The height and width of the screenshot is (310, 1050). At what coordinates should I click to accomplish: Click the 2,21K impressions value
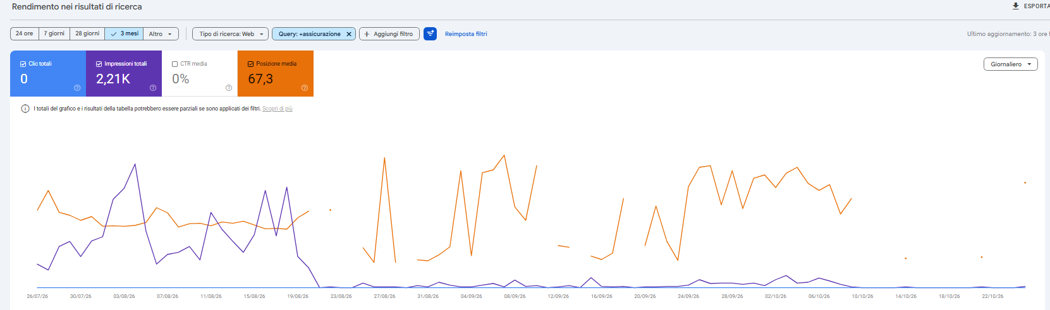(113, 79)
